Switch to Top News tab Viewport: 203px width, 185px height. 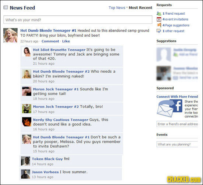[x=117, y=8]
